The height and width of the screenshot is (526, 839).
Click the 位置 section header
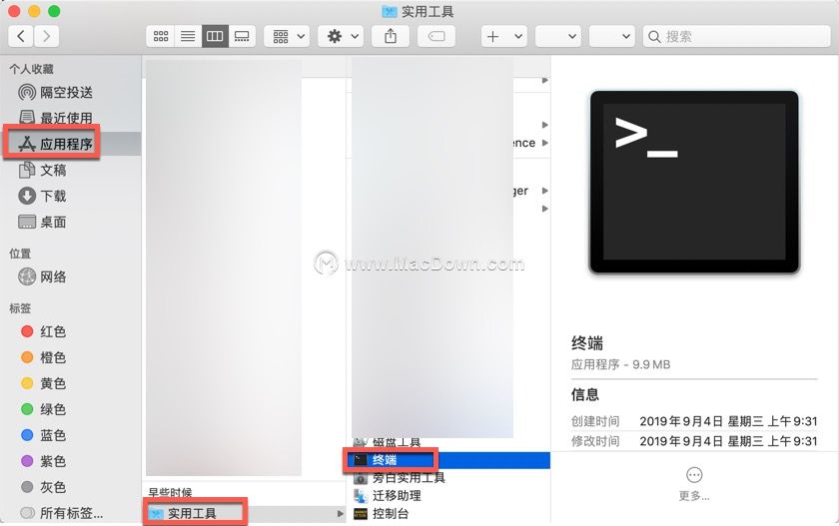[x=20, y=254]
